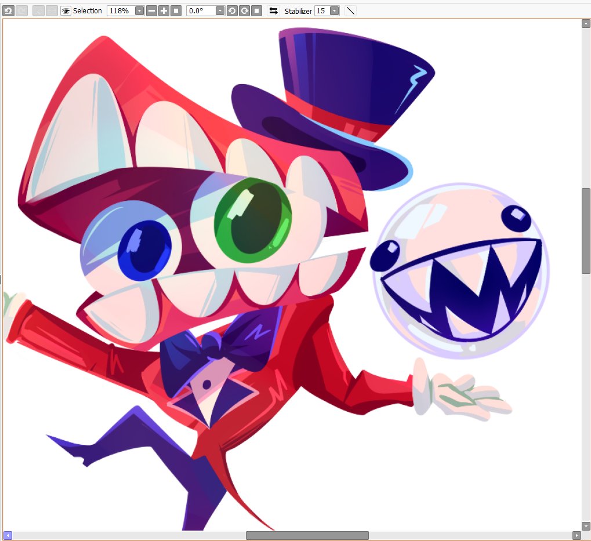
Task: Click the greyed-out Redo button
Action: click(22, 10)
